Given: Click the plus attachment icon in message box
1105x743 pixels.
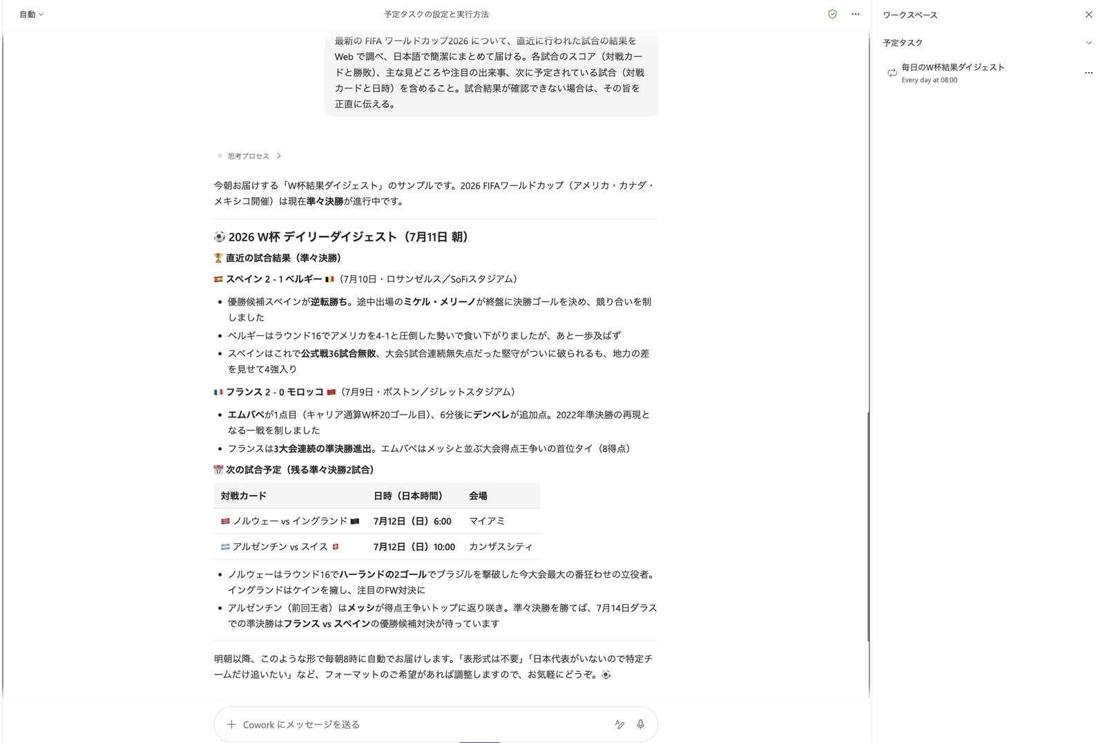Looking at the screenshot, I should [x=231, y=724].
